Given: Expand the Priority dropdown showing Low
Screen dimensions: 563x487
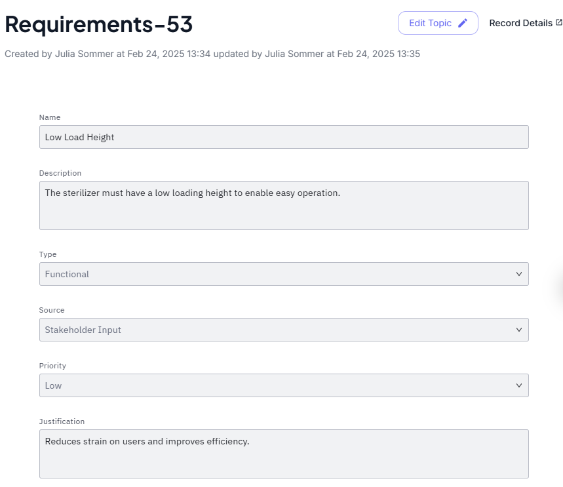Looking at the screenshot, I should click(x=283, y=385).
